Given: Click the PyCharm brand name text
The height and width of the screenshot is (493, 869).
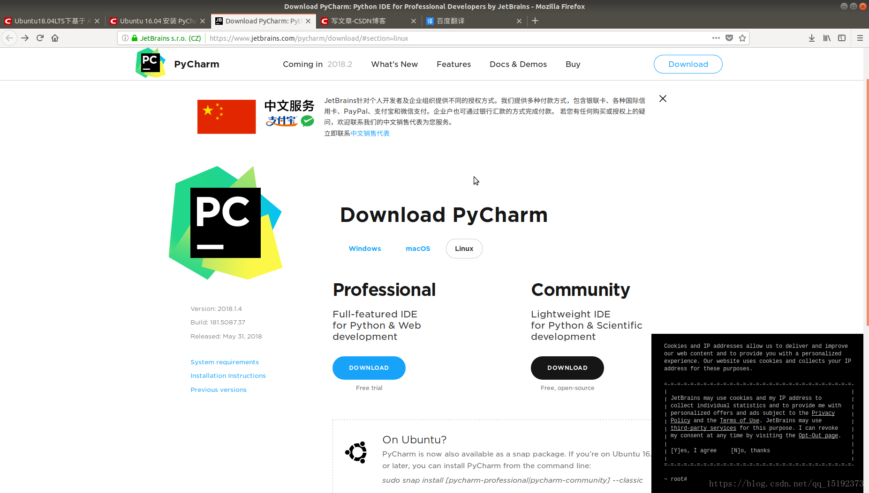Looking at the screenshot, I should (x=196, y=64).
